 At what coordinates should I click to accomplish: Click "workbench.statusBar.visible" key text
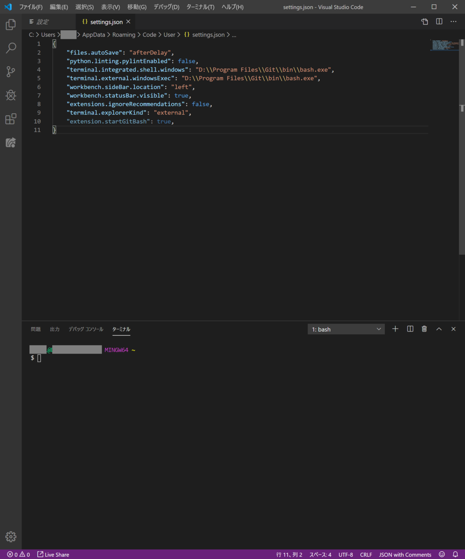point(117,95)
